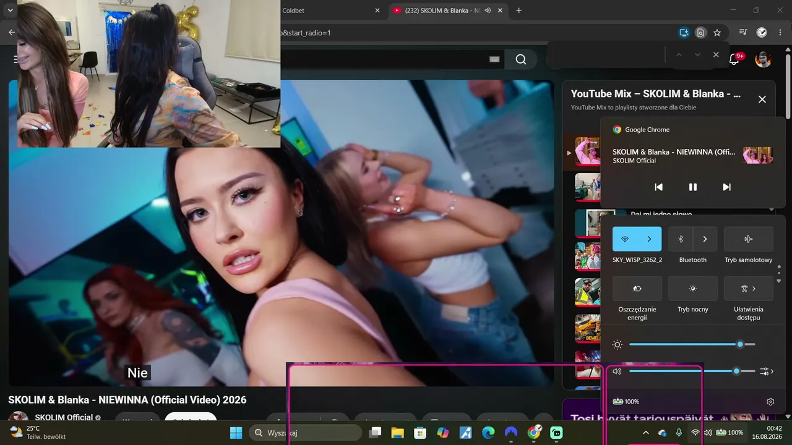This screenshot has height=445, width=792.
Task: Toggle Oszczędzanie energii battery saver
Action: [x=637, y=289]
